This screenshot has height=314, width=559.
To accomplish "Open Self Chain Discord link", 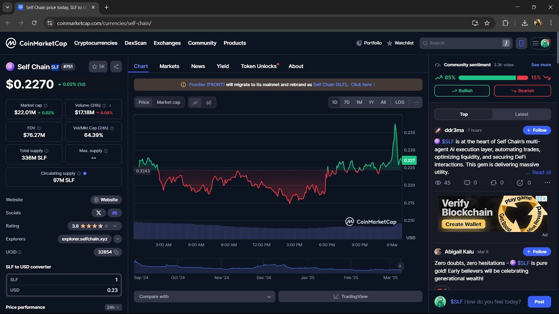I will coord(115,213).
